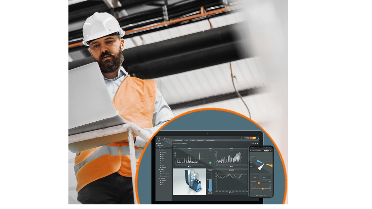Open the page selector dropdown above dashboard
The height and width of the screenshot is (209, 372).
click(x=175, y=146)
